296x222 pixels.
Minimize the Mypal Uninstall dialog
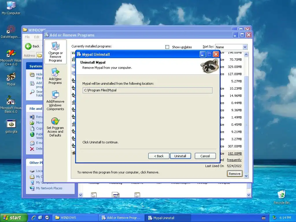[203, 54]
